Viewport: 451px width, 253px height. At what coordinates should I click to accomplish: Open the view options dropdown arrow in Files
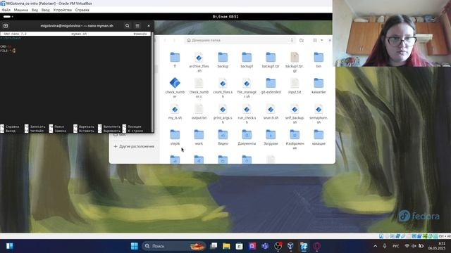pos(322,41)
